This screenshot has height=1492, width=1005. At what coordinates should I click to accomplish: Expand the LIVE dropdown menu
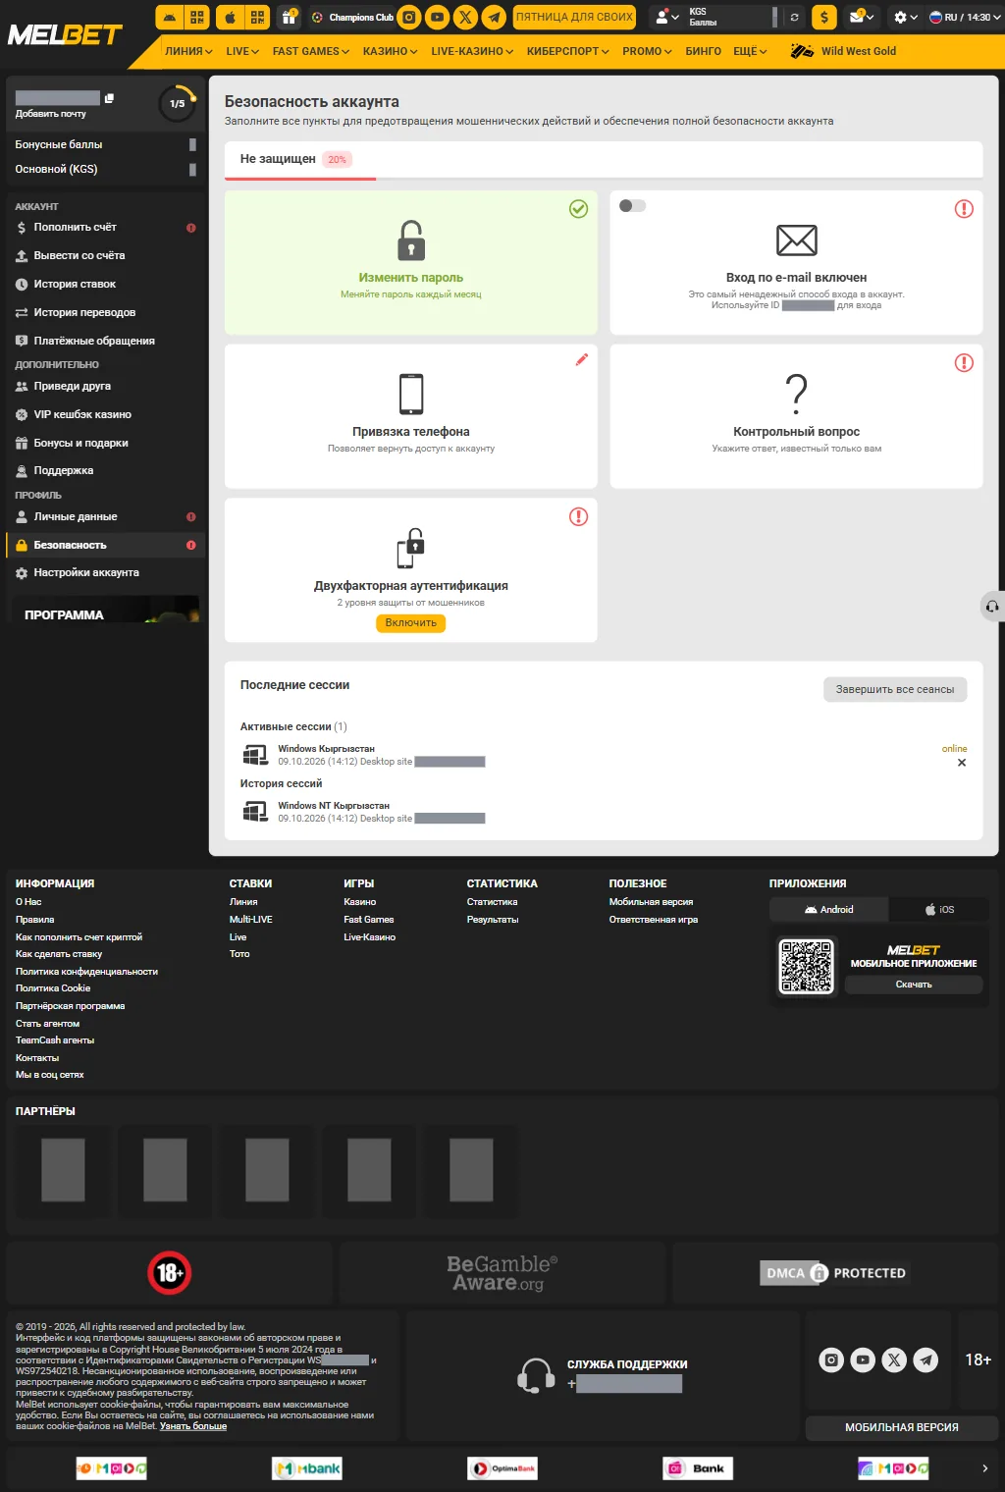242,51
